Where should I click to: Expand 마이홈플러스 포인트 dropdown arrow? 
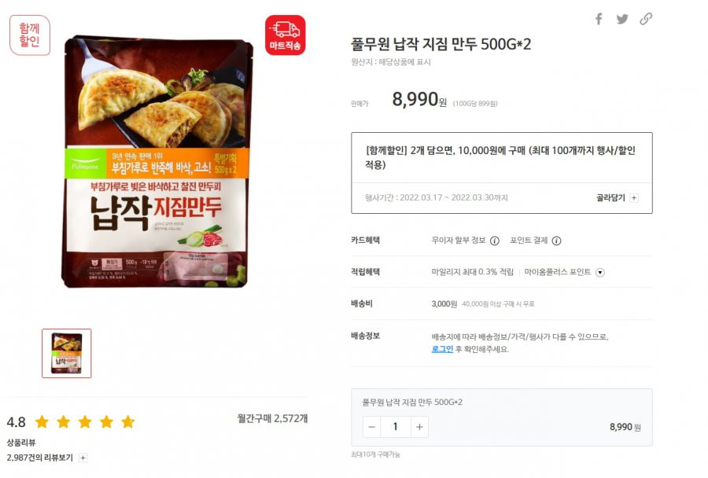point(600,272)
